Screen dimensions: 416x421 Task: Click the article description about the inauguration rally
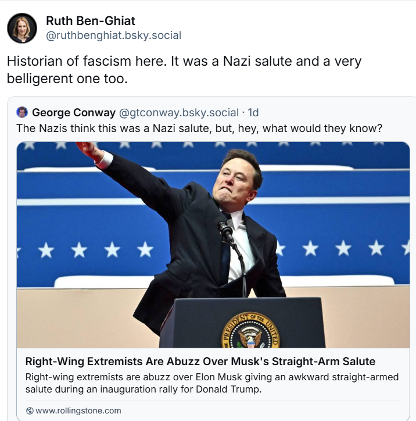[212, 383]
